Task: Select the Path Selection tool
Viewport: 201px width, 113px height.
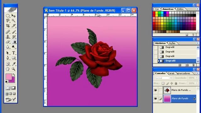Action: point(8,53)
